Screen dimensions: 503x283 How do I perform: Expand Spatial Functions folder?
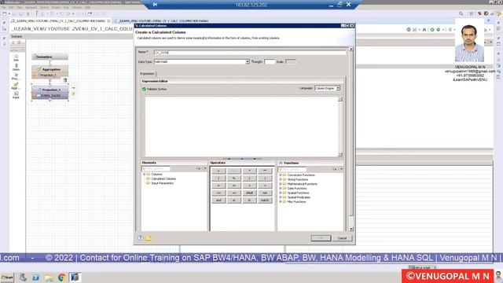click(281, 193)
